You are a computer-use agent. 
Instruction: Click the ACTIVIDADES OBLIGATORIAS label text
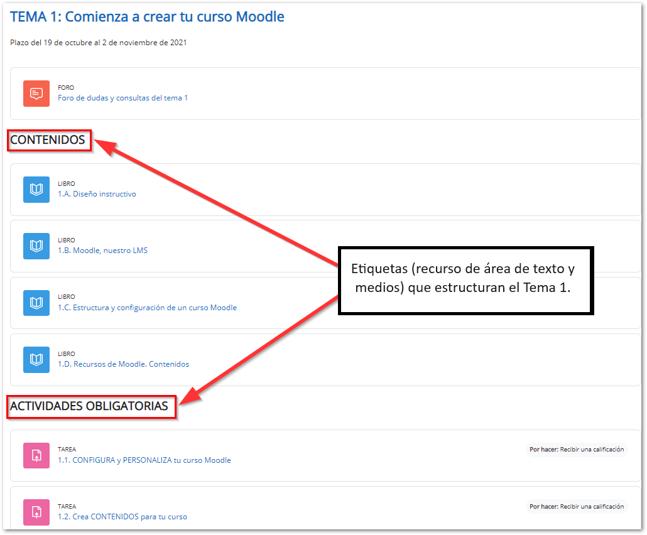coord(89,406)
